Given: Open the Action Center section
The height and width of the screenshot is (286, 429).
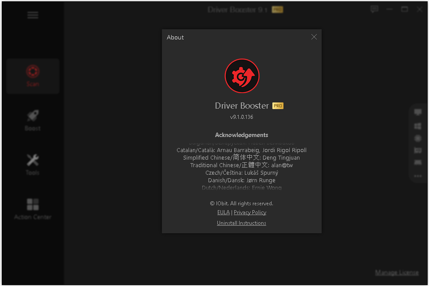Looking at the screenshot, I should pos(32,209).
